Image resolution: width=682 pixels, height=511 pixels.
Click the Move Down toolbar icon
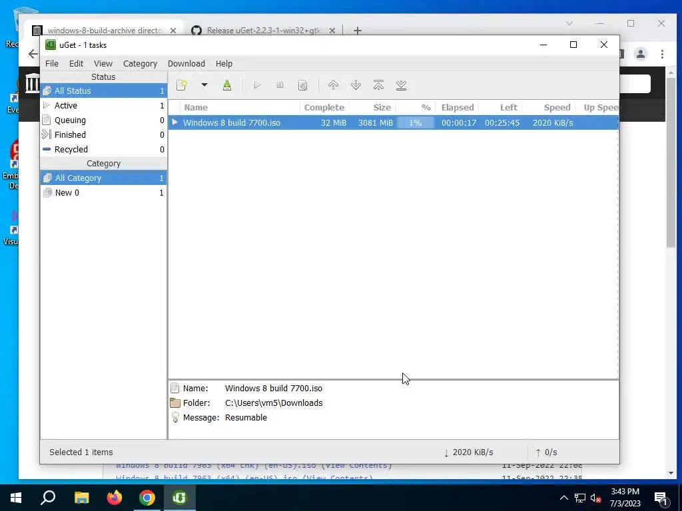[x=356, y=85]
